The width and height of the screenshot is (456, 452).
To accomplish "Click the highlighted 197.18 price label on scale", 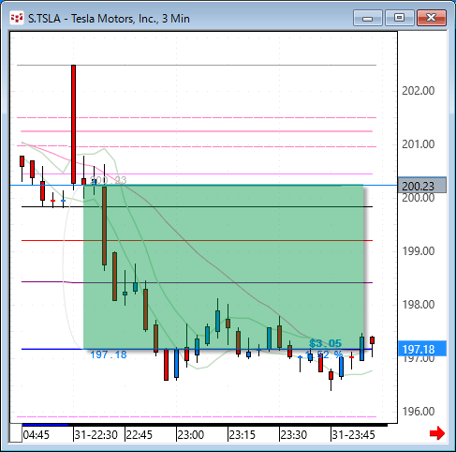I will [422, 349].
